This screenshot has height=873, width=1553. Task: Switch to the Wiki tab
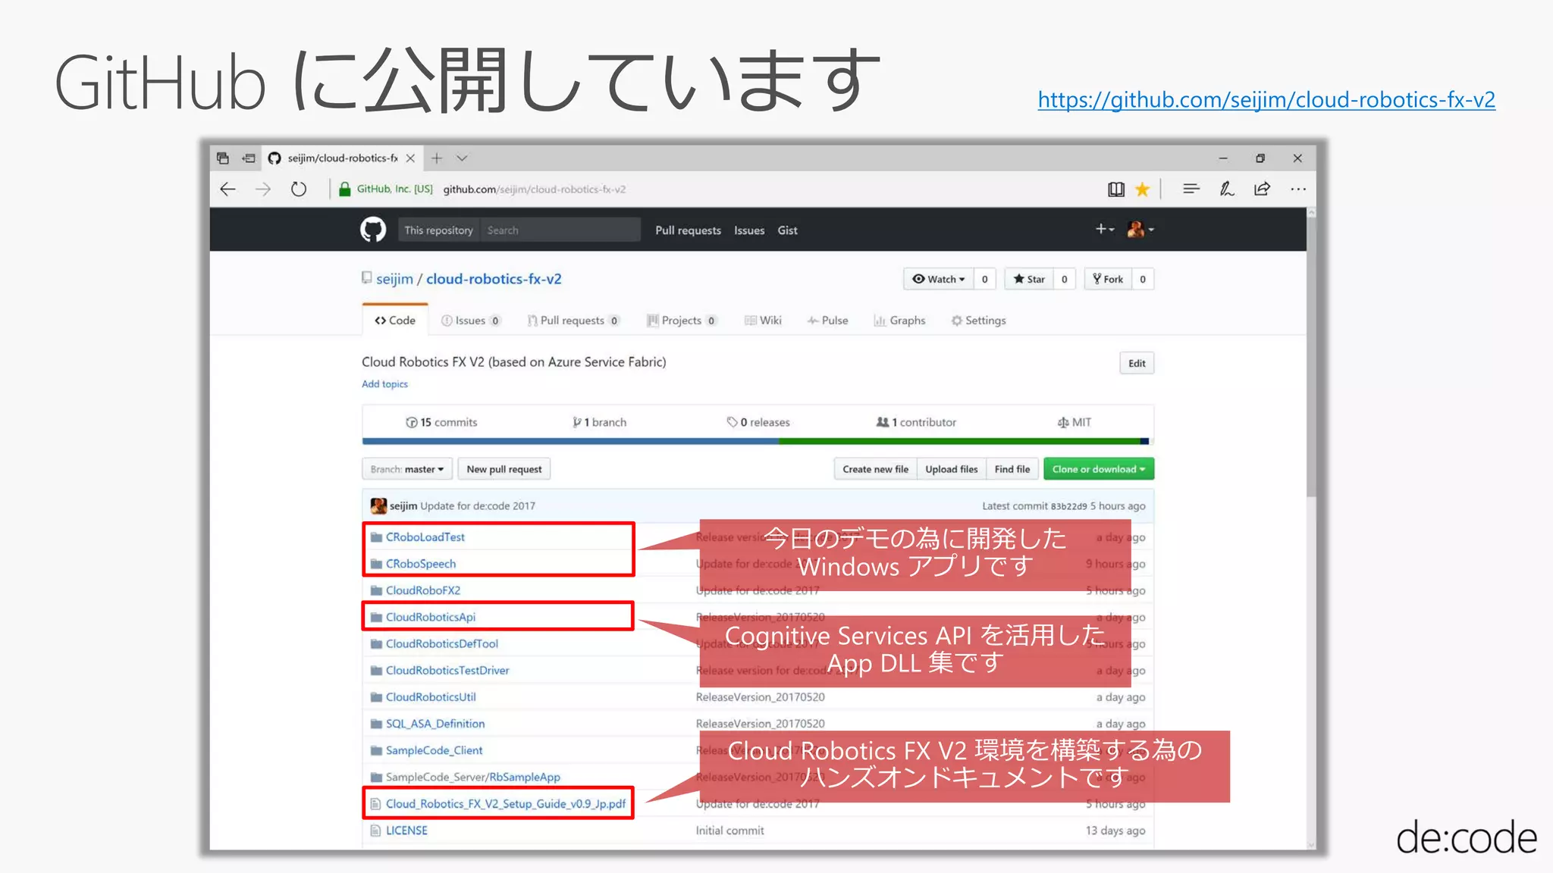pyautogui.click(x=763, y=321)
